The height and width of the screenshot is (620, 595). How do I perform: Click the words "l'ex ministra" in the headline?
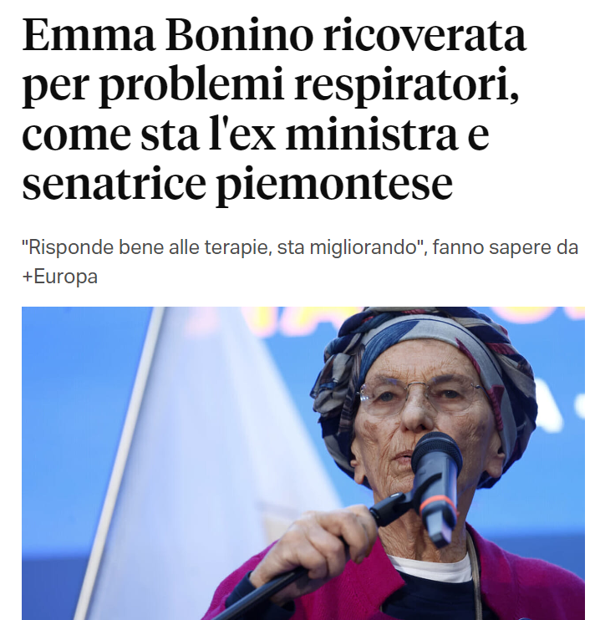point(333,134)
